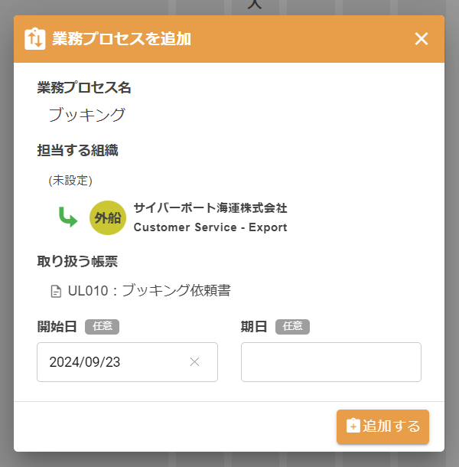Click the 任意 badge next to 期日
The width and height of the screenshot is (459, 467).
[x=292, y=327]
